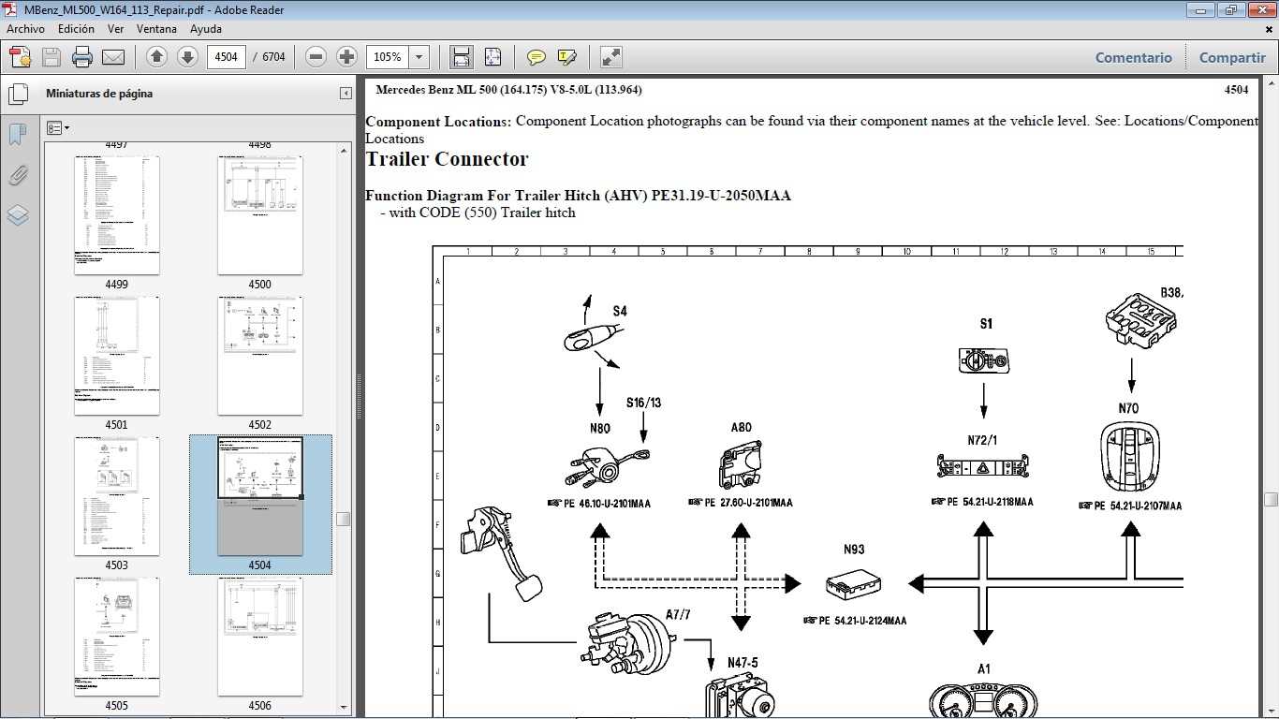Viewport: 1279px width, 719px height.
Task: Click the Adobe Reader title bar icon
Action: [11, 10]
